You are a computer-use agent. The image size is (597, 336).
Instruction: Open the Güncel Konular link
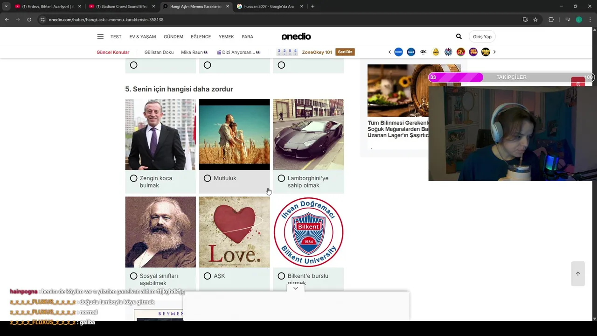click(113, 52)
